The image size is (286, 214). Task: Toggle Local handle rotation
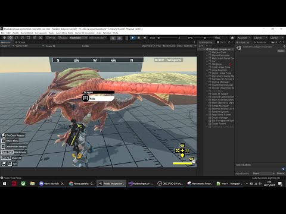click(x=63, y=37)
